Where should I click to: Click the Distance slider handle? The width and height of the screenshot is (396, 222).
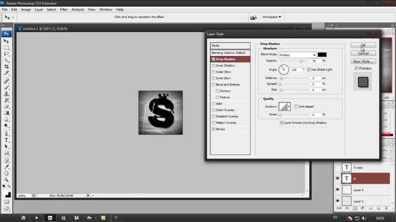point(282,78)
